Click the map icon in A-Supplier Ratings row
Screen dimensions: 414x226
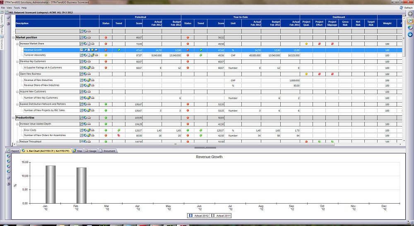(88, 68)
